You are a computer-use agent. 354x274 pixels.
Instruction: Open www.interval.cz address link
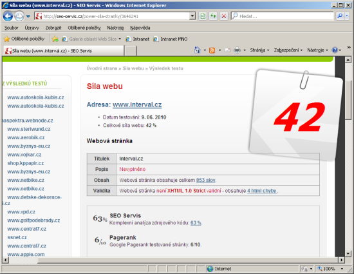[137, 104]
